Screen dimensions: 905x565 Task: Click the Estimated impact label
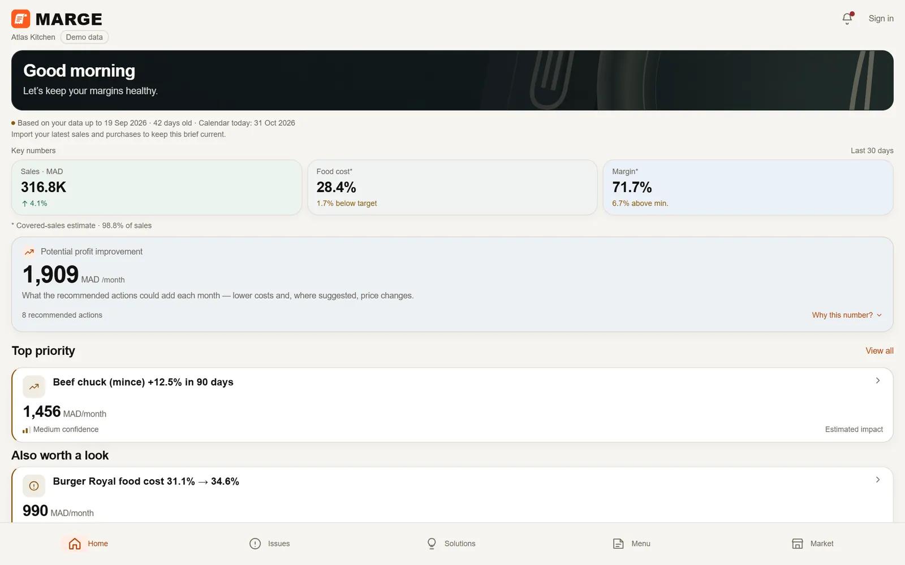click(854, 429)
